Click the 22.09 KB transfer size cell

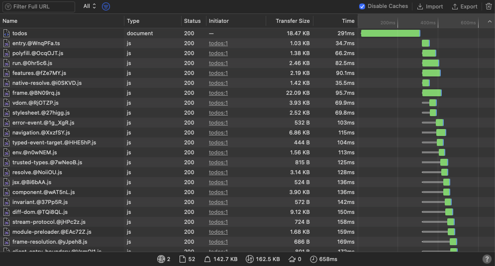click(297, 93)
